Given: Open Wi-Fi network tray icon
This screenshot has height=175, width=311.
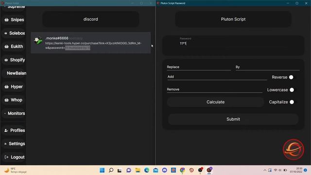Looking at the screenshot, I should pos(276,170).
